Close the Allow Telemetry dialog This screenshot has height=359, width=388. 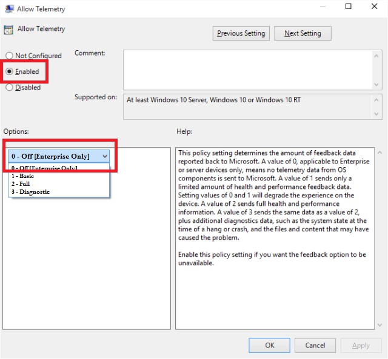(x=374, y=7)
